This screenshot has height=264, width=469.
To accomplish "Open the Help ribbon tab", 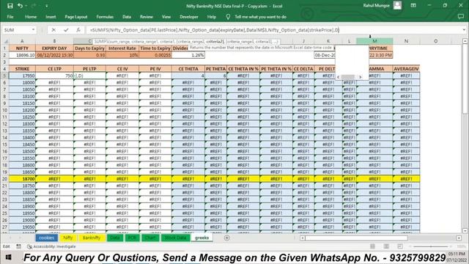I will point(212,17).
